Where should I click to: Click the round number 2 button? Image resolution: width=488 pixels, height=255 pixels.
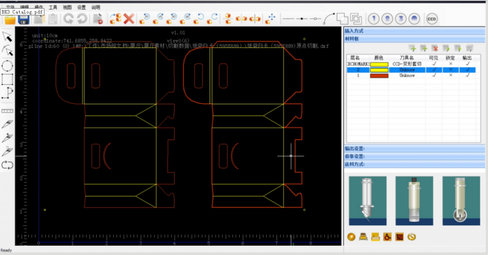click(x=388, y=19)
